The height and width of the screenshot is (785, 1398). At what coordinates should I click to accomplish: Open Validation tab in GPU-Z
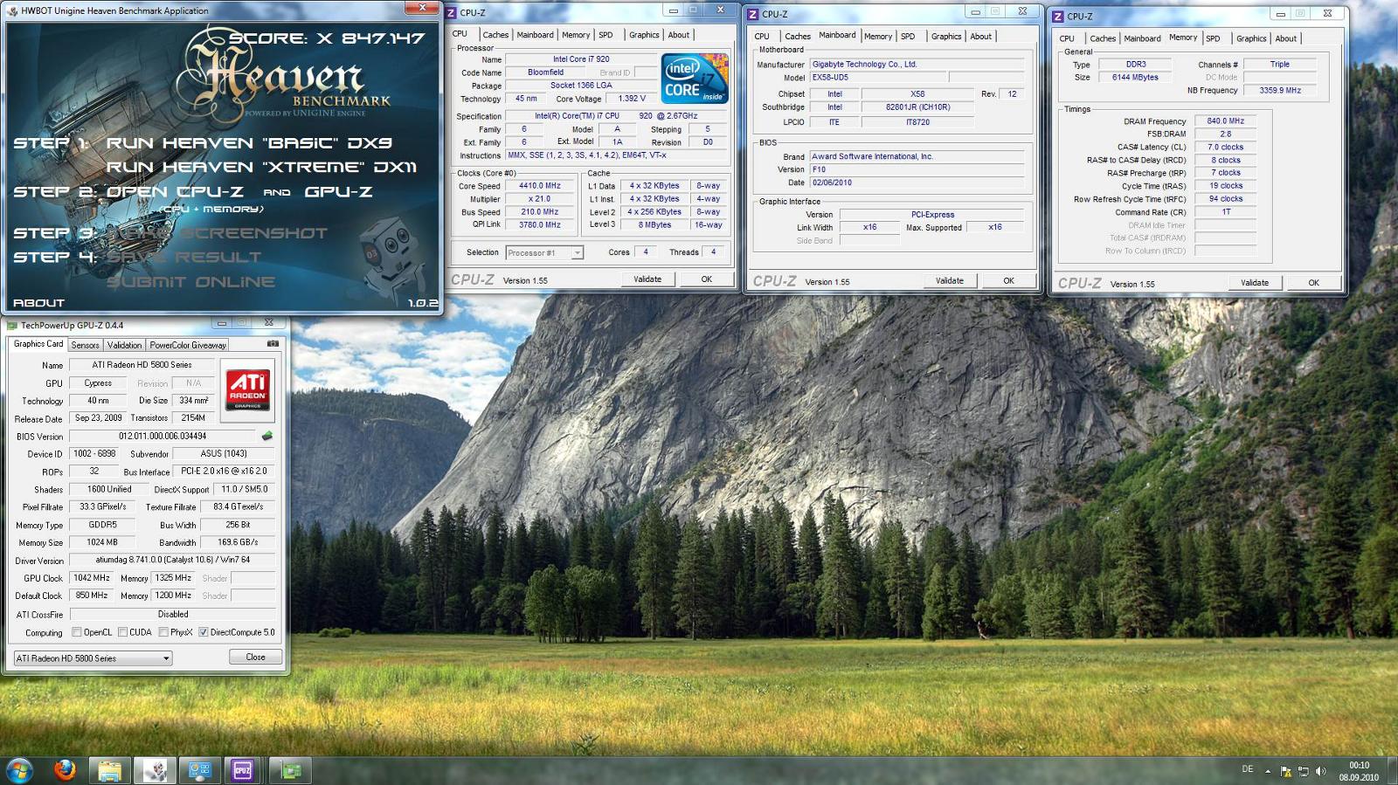coord(124,345)
